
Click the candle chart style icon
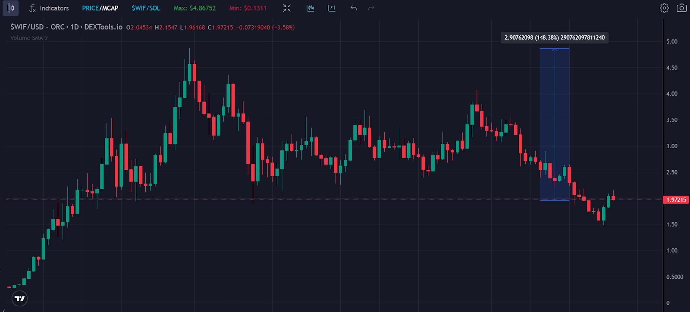(x=310, y=8)
